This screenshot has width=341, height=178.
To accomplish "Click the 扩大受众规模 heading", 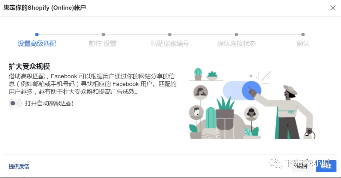I will pos(29,66).
